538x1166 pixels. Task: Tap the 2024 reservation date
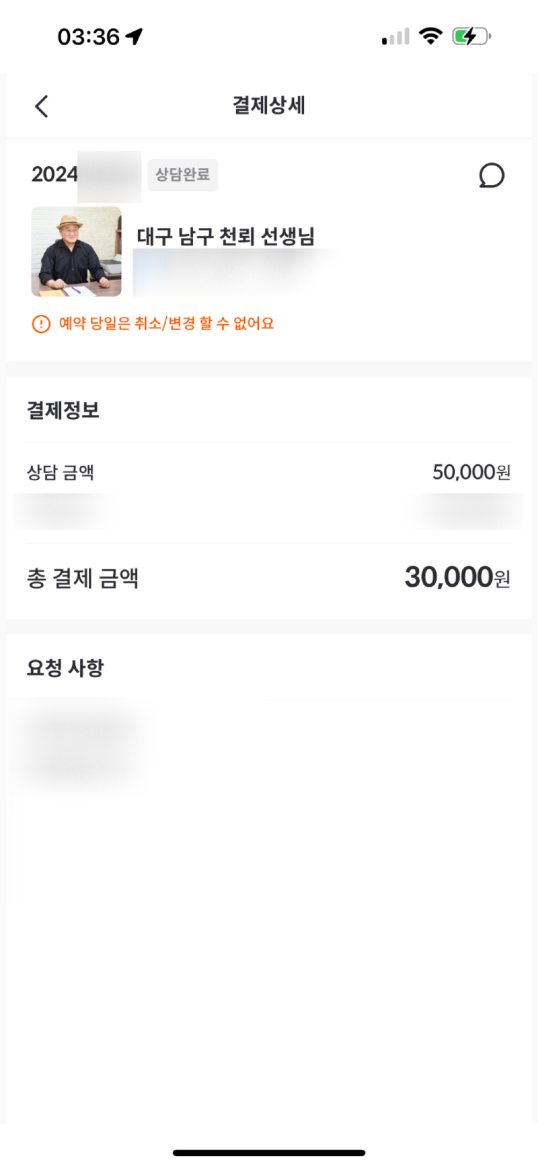coord(54,174)
